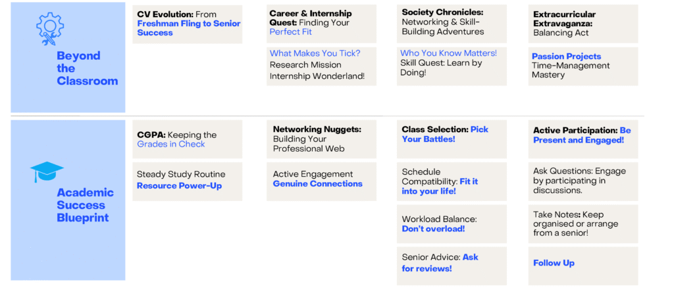Click the Grades in Check link

tap(171, 144)
